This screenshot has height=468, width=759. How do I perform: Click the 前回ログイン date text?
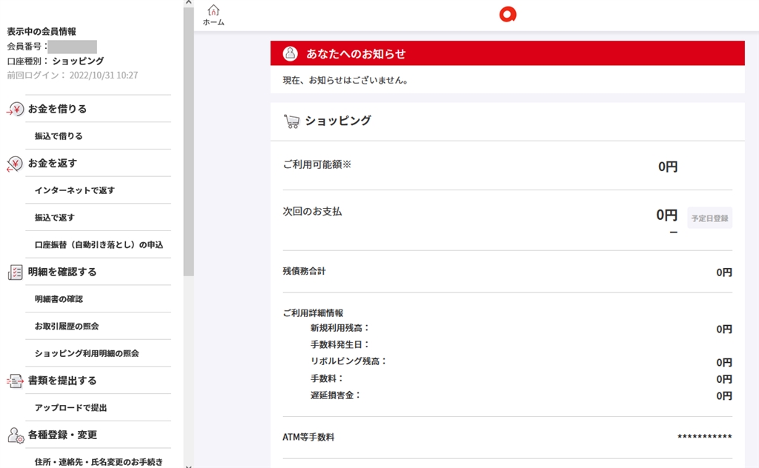pos(73,76)
